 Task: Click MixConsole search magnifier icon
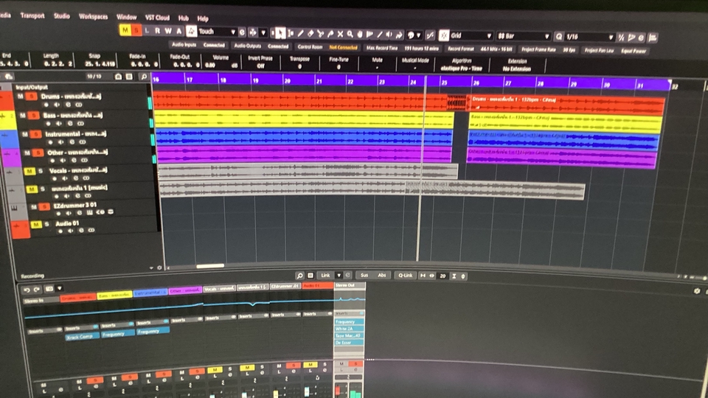tap(300, 275)
